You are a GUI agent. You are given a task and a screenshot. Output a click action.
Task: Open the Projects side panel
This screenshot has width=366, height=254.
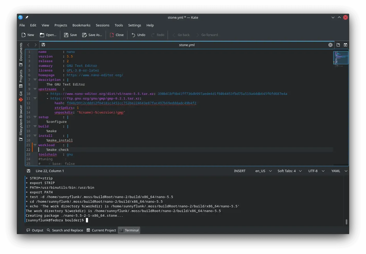(21, 79)
